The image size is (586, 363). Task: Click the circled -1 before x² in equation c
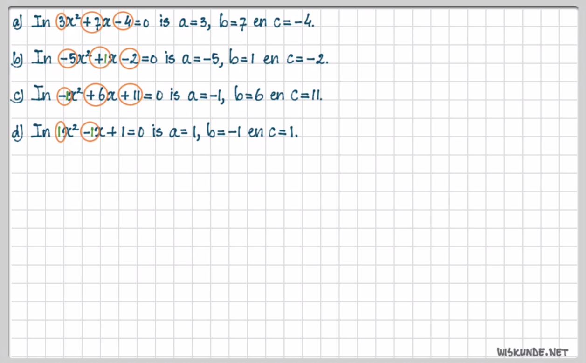pos(64,96)
